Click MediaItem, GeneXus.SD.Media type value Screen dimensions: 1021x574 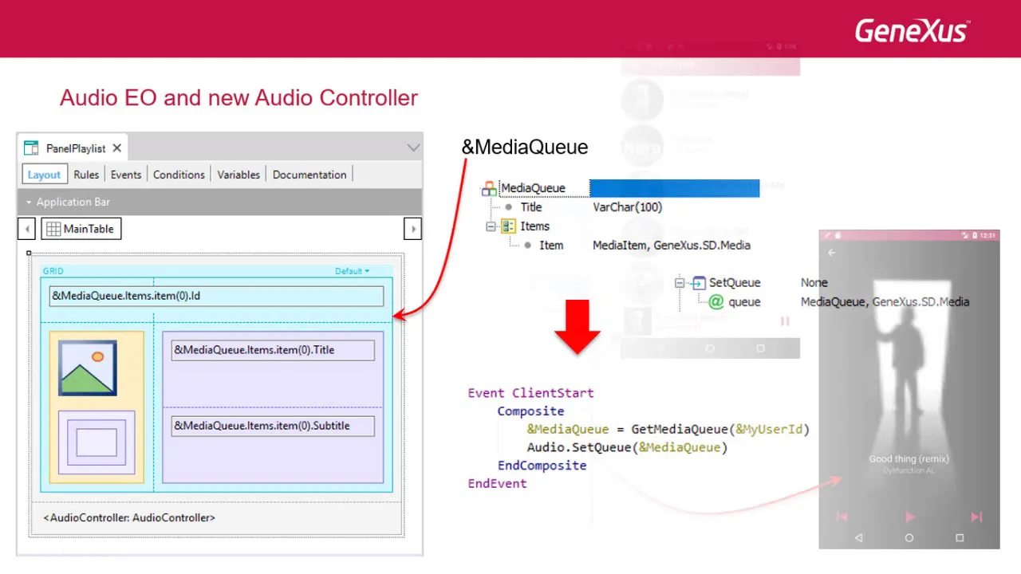coord(672,246)
